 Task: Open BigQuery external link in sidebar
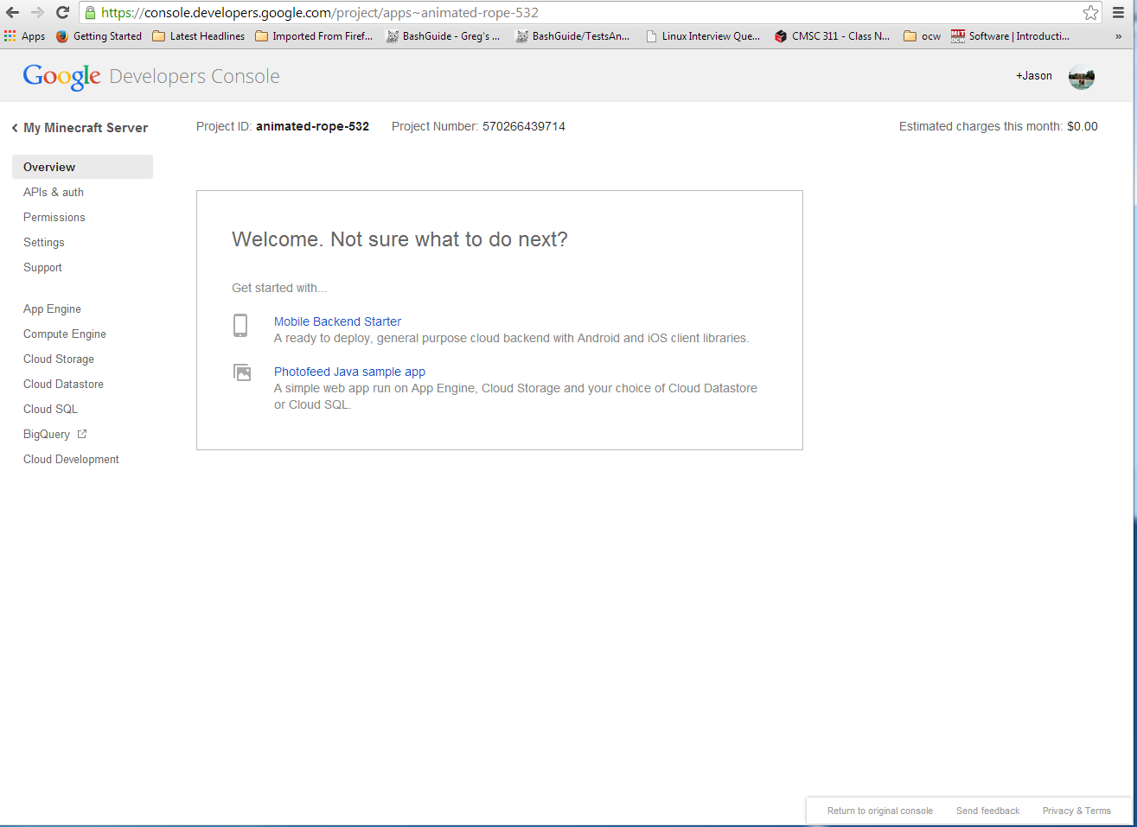[x=55, y=434]
